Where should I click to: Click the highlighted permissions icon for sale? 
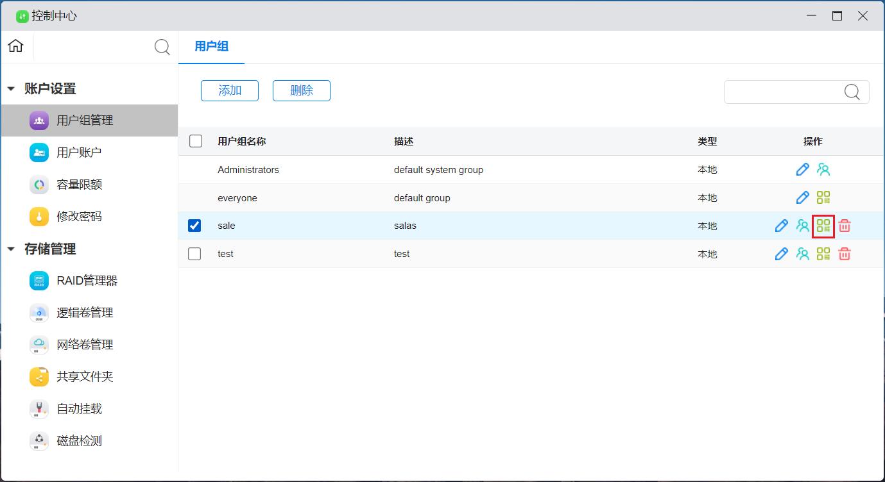click(x=823, y=226)
